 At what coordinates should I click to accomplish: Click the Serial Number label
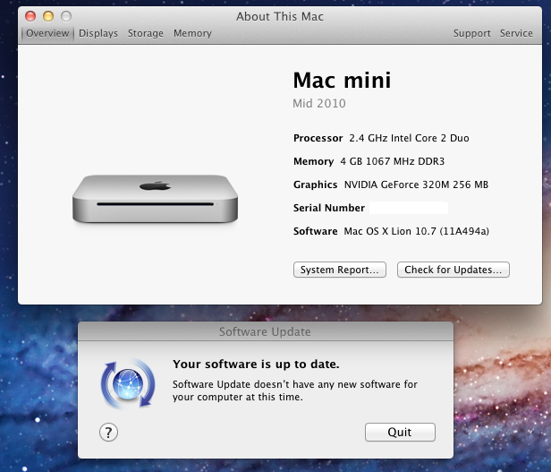click(x=329, y=208)
